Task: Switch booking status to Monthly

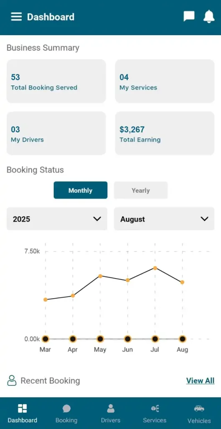Action: [81, 190]
